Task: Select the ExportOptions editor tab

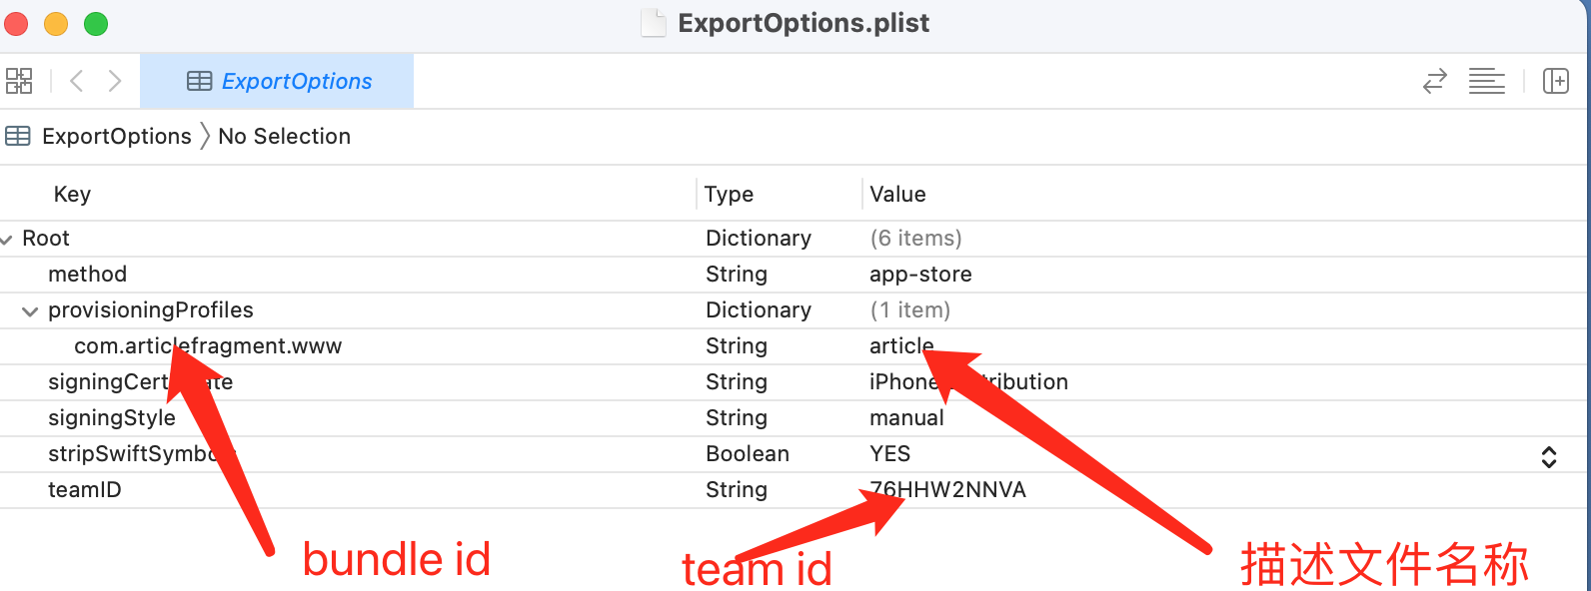Action: [278, 81]
